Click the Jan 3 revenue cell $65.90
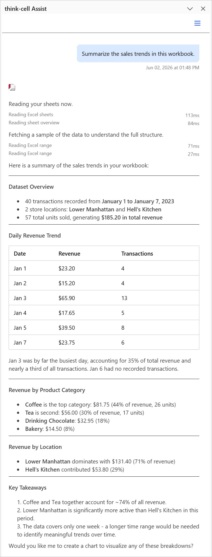The width and height of the screenshot is (212, 557). 67,298
